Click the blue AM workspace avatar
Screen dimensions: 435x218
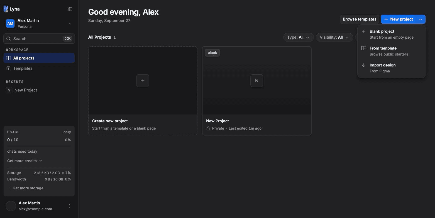pyautogui.click(x=10, y=24)
